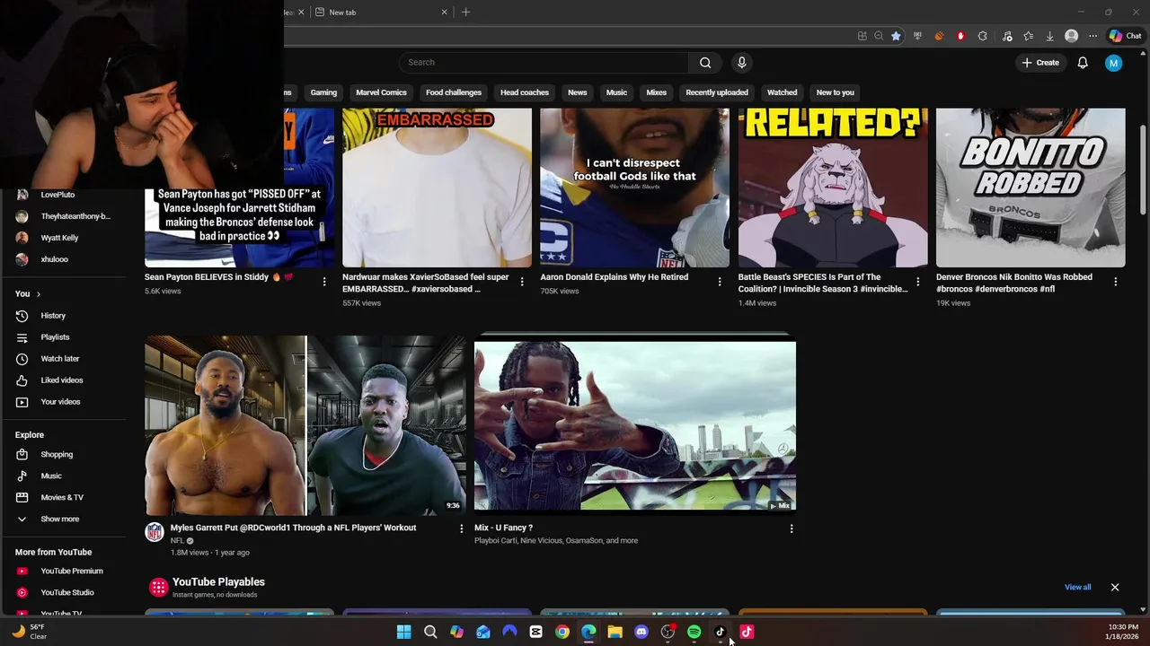Select the Music filter chip

click(x=616, y=92)
